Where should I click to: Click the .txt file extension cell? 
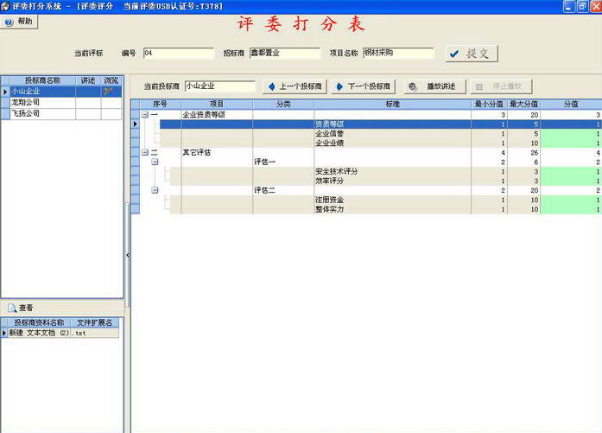[95, 333]
